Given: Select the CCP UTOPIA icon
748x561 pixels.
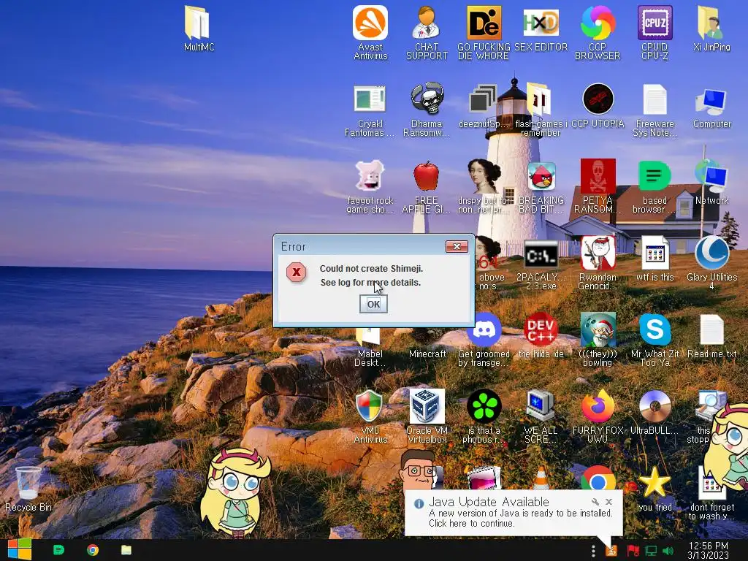Looking at the screenshot, I should coord(598,99).
